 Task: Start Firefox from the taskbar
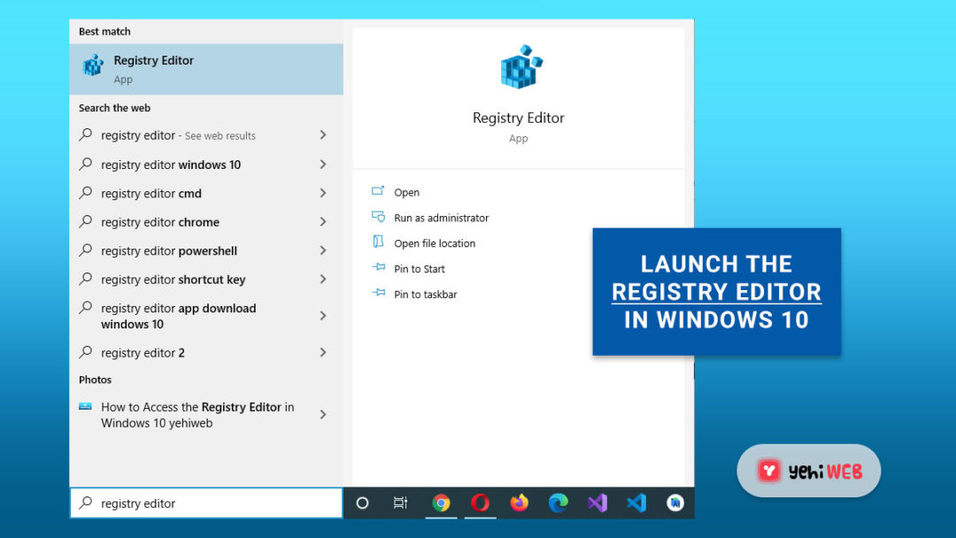[x=519, y=503]
